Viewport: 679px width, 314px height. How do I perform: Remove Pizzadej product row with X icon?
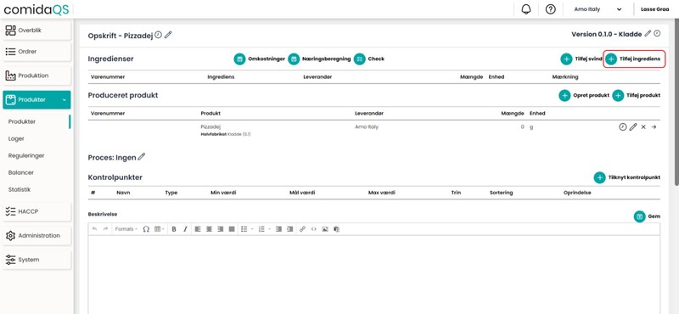tap(643, 127)
